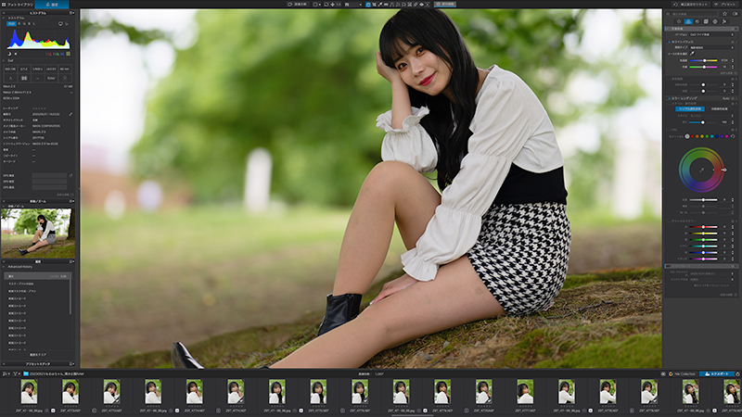Show only the R histogram channel

(19, 23)
